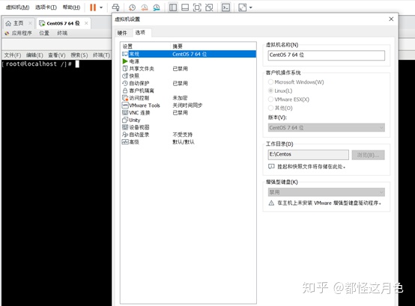
Task: Click the 默认/默认 summary text
Action: pos(184,142)
